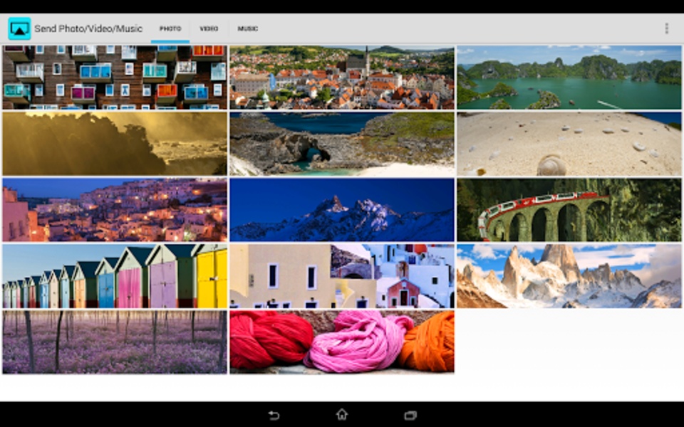
Task: Tap the Send Photo/Video/Music title
Action: pyautogui.click(x=88, y=28)
